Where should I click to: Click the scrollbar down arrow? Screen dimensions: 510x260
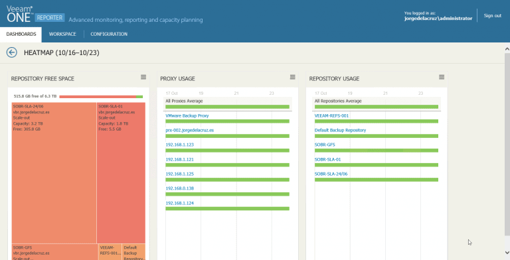pos(507,253)
